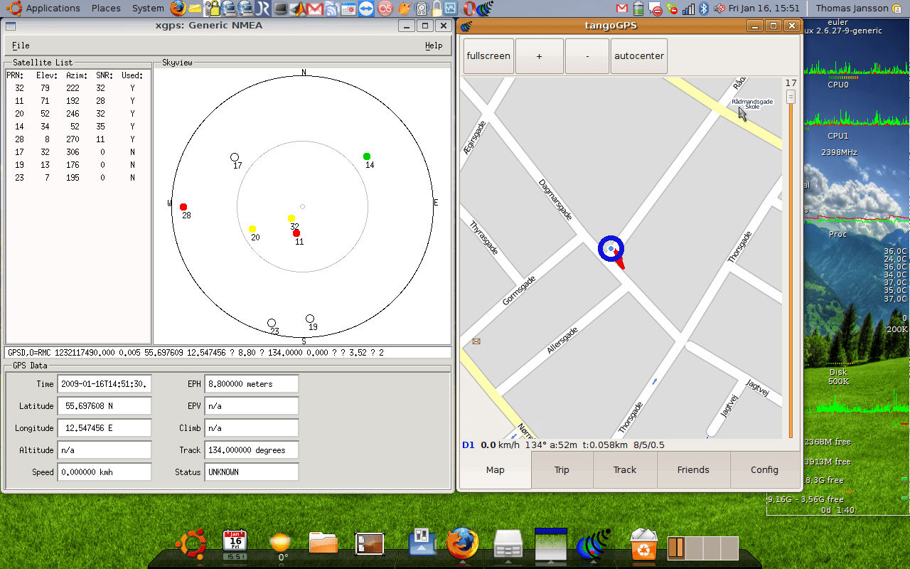Select the Latitude field in GPS Data
The height and width of the screenshot is (569, 910).
(104, 405)
